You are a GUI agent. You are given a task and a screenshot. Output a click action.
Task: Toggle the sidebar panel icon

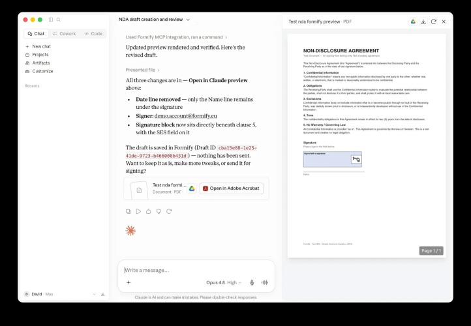tap(51, 20)
